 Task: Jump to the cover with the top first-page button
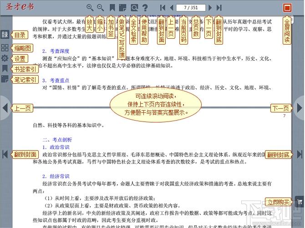pos(163,8)
